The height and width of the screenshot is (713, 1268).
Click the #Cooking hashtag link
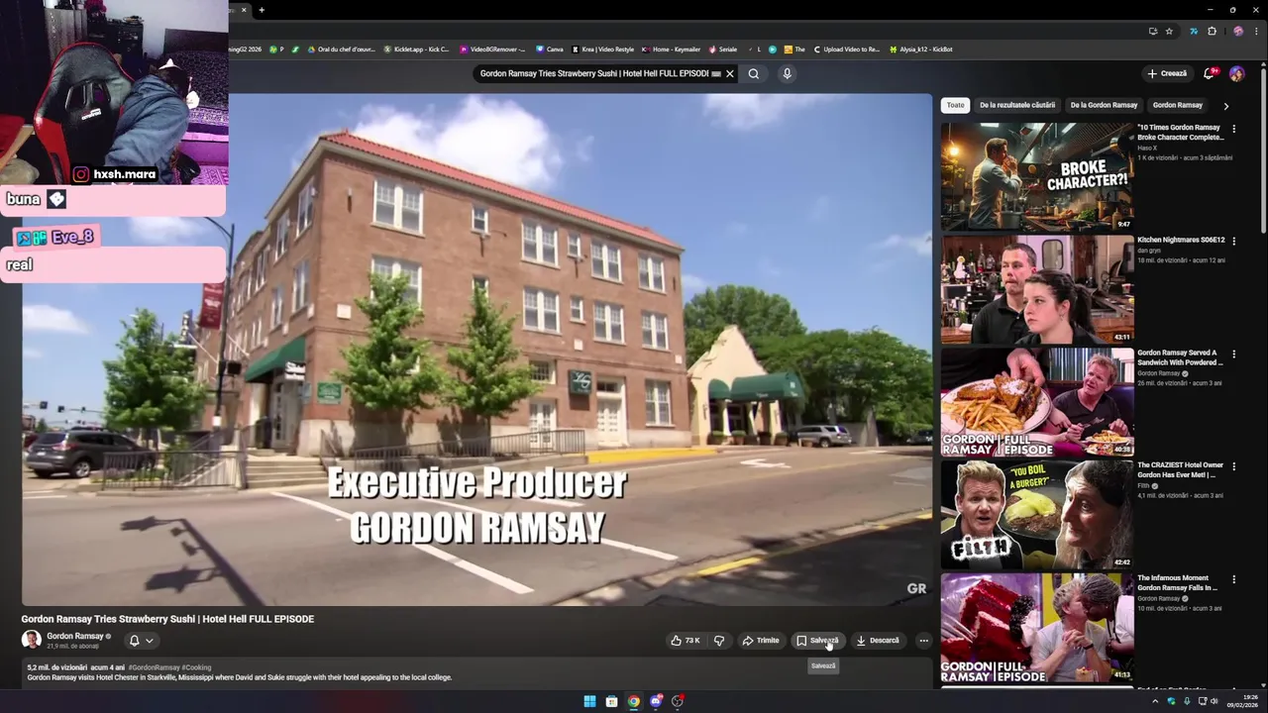pyautogui.click(x=196, y=667)
